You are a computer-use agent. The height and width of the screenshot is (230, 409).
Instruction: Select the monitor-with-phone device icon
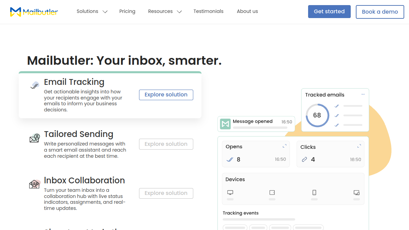tap(357, 193)
